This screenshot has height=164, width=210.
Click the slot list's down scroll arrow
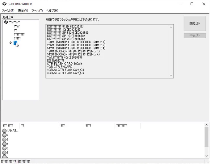207,156
